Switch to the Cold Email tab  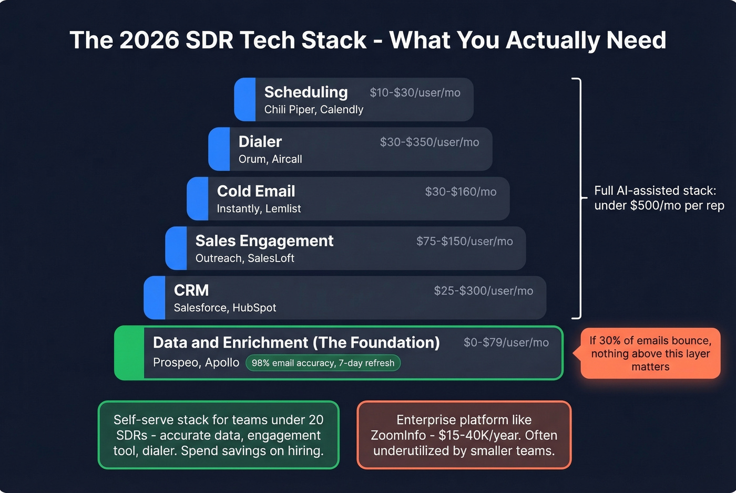pos(347,198)
